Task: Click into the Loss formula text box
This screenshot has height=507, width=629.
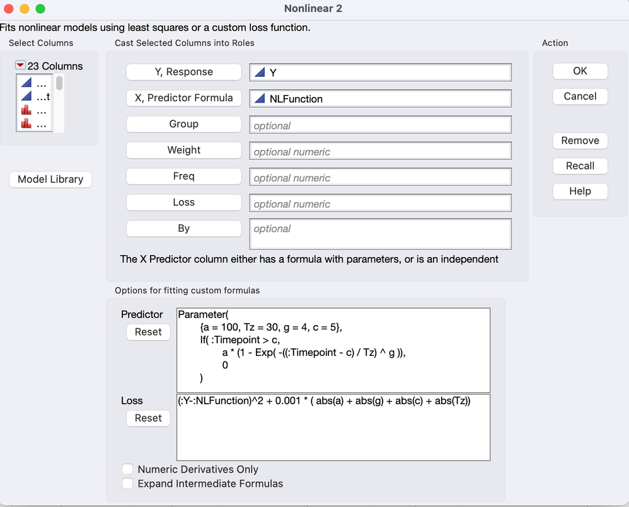Action: click(333, 435)
